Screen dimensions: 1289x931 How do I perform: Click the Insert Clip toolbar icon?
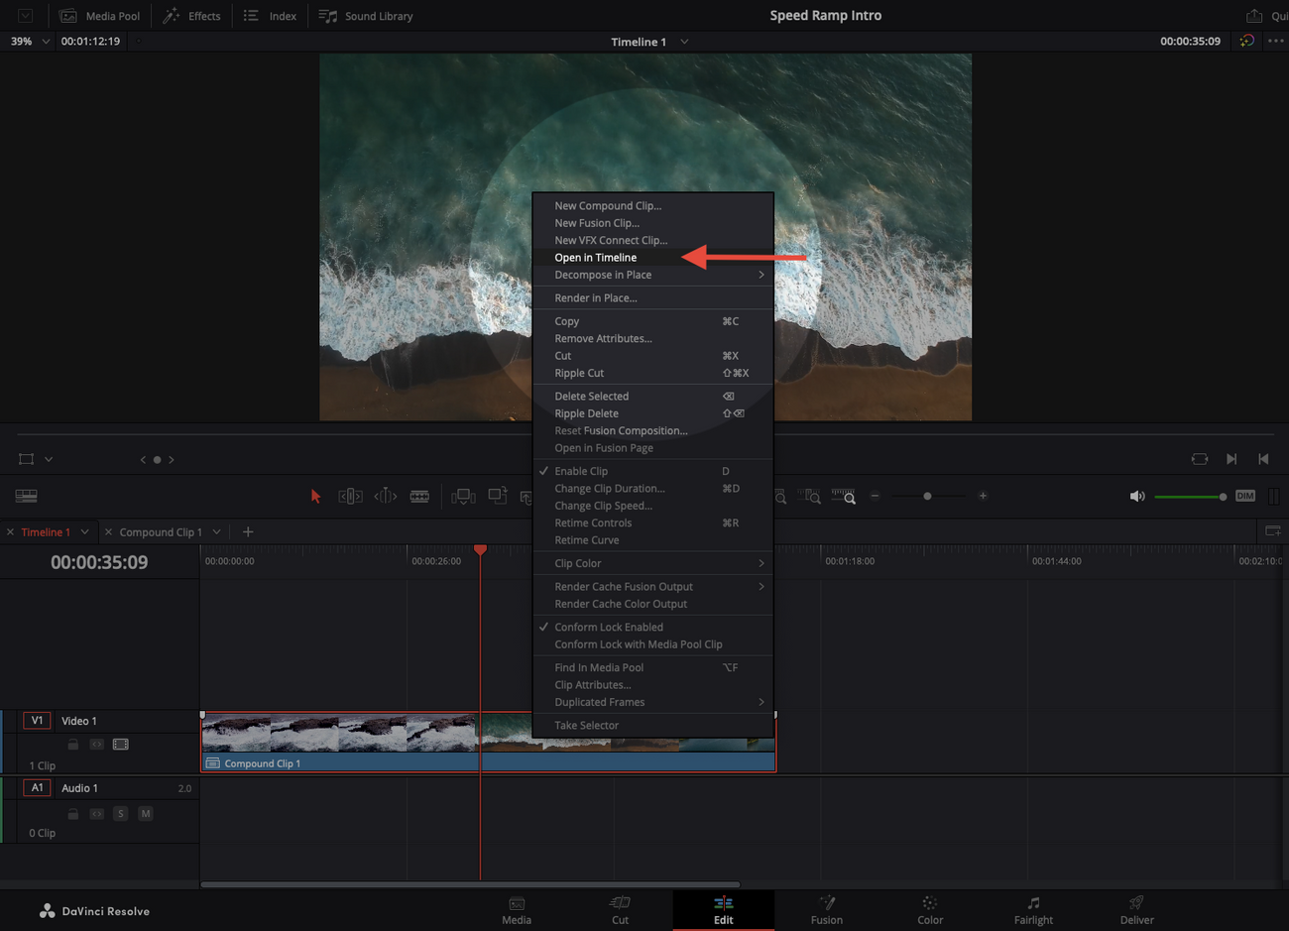462,496
